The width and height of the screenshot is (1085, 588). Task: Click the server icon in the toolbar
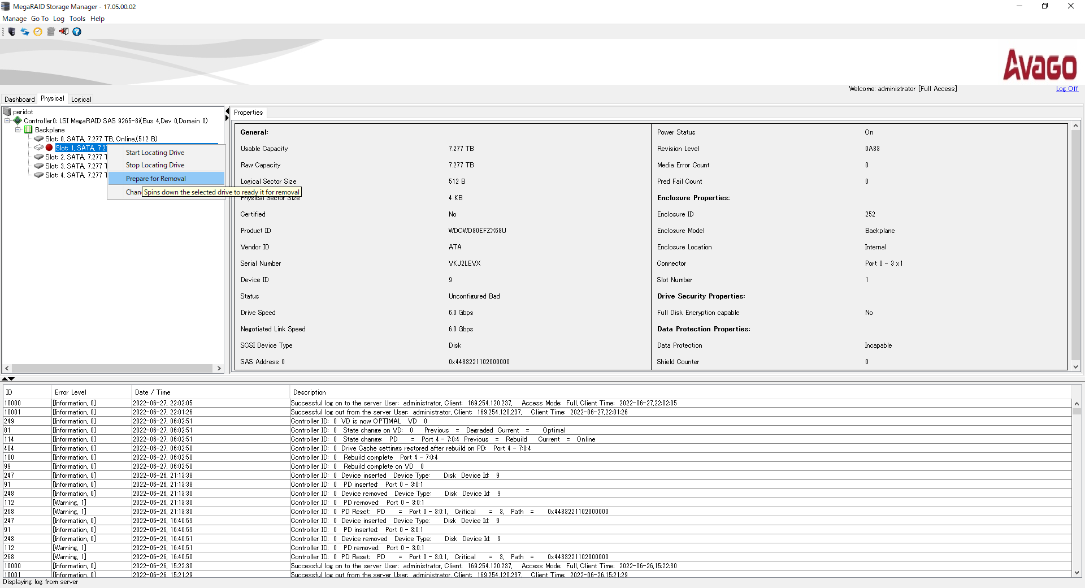pyautogui.click(x=11, y=32)
